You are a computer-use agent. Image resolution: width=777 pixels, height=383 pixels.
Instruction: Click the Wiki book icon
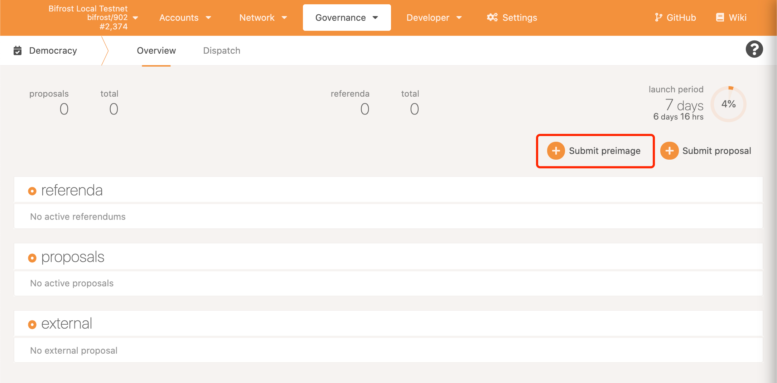pos(720,17)
